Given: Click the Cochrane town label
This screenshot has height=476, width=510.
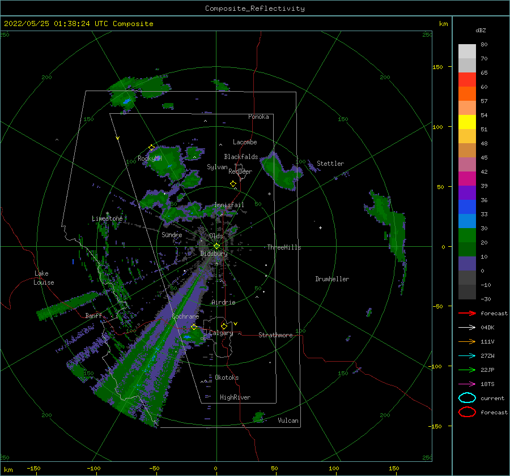Looking at the screenshot, I should (x=185, y=316).
